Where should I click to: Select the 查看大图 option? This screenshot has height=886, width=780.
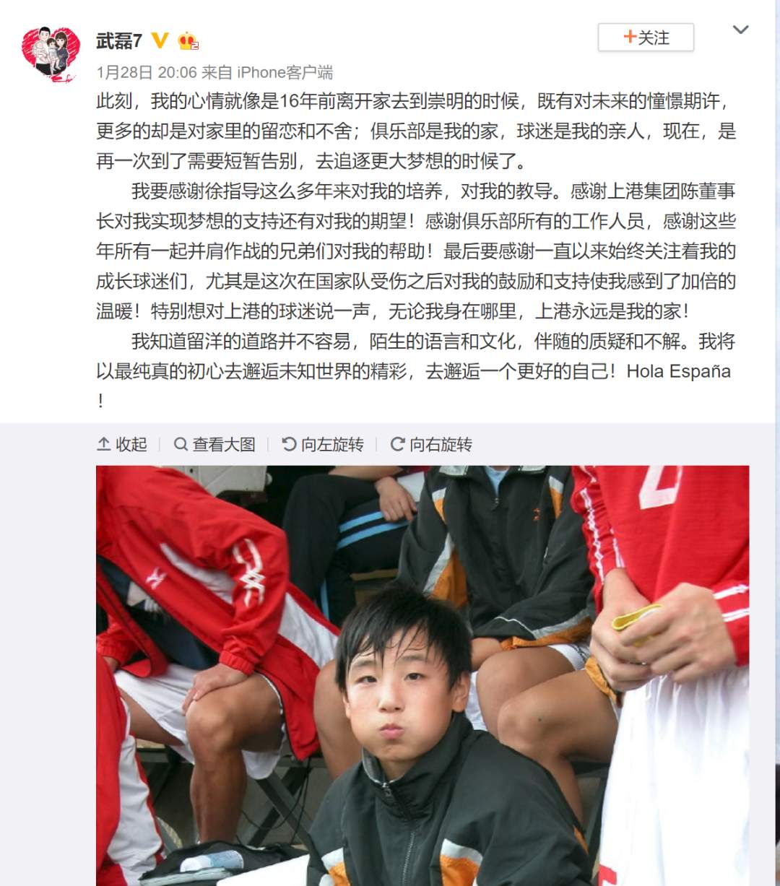[x=224, y=444]
